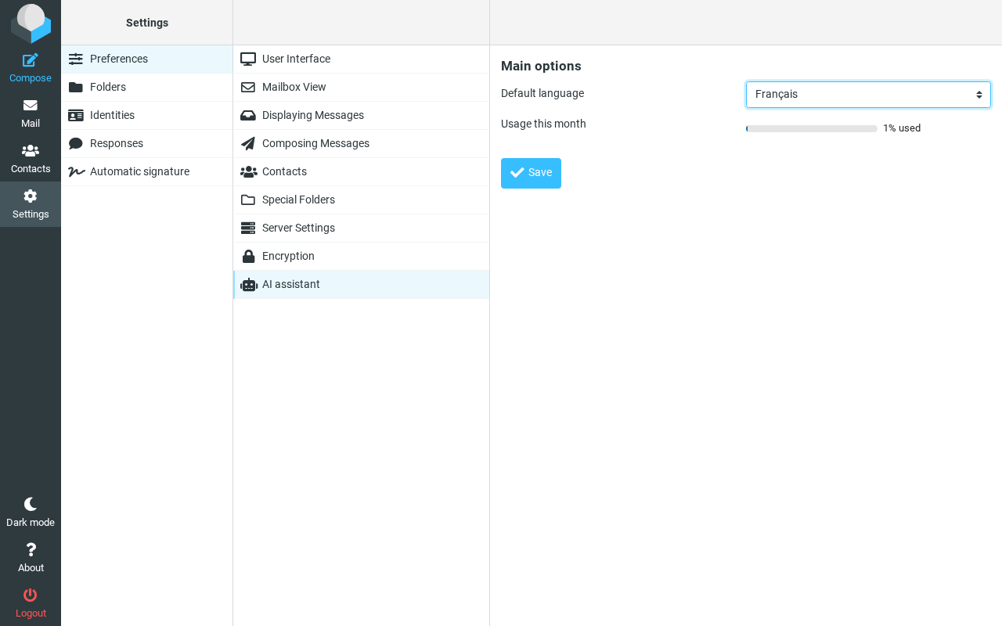This screenshot has width=1002, height=626.
Task: Click the Encryption lock icon
Action: [x=248, y=256]
